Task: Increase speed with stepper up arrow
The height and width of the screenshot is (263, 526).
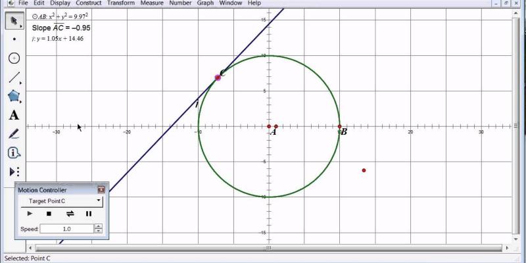Action: click(98, 227)
